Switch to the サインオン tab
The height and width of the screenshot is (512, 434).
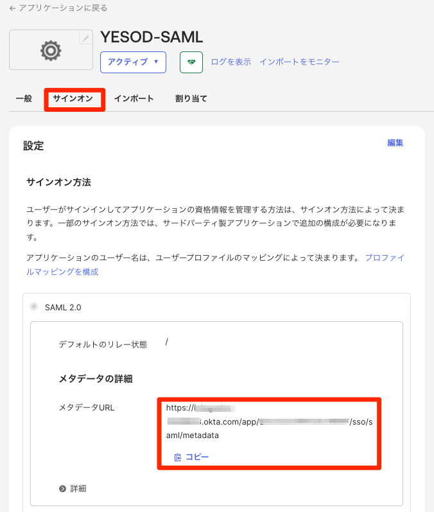pyautogui.click(x=73, y=98)
